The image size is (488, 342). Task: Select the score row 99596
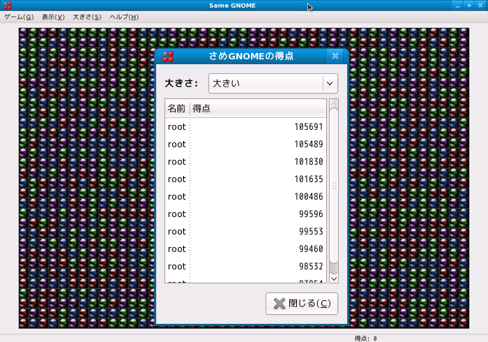click(x=245, y=214)
